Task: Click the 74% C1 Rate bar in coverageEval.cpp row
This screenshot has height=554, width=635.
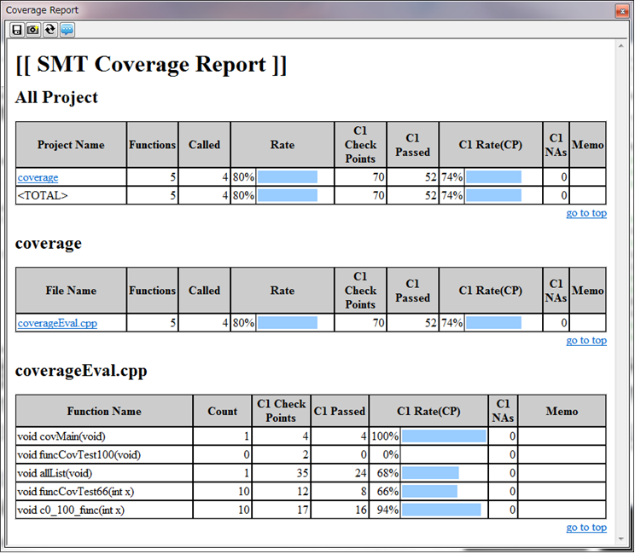Action: pos(493,323)
